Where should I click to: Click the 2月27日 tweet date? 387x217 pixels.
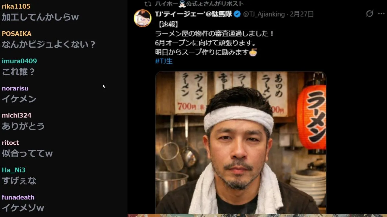click(302, 14)
